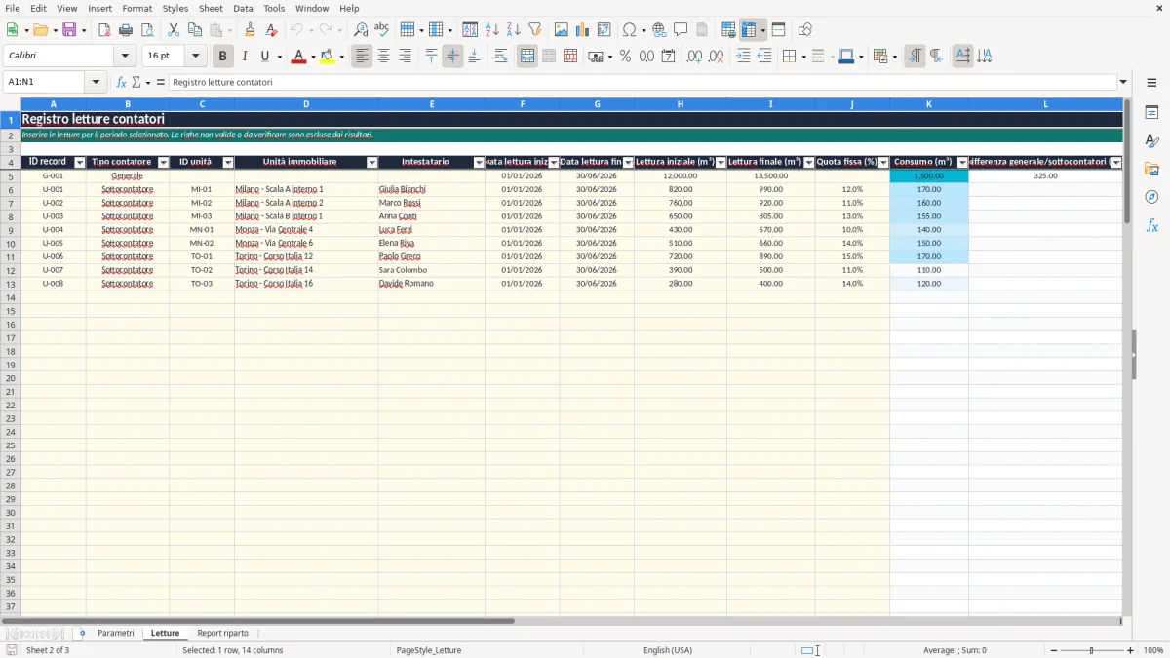This screenshot has height=658, width=1170.
Task: Open the Tools menu
Action: pyautogui.click(x=274, y=8)
